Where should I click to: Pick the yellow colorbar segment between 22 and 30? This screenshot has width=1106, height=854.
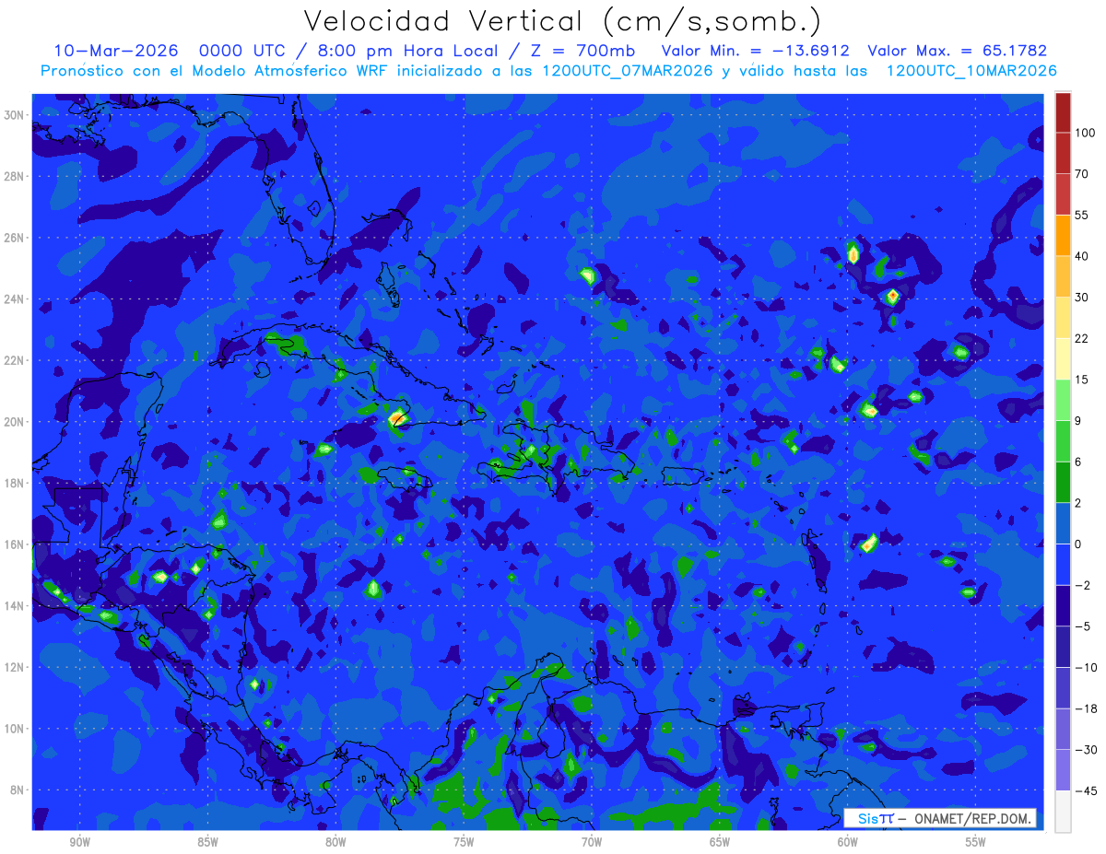pos(1063,318)
